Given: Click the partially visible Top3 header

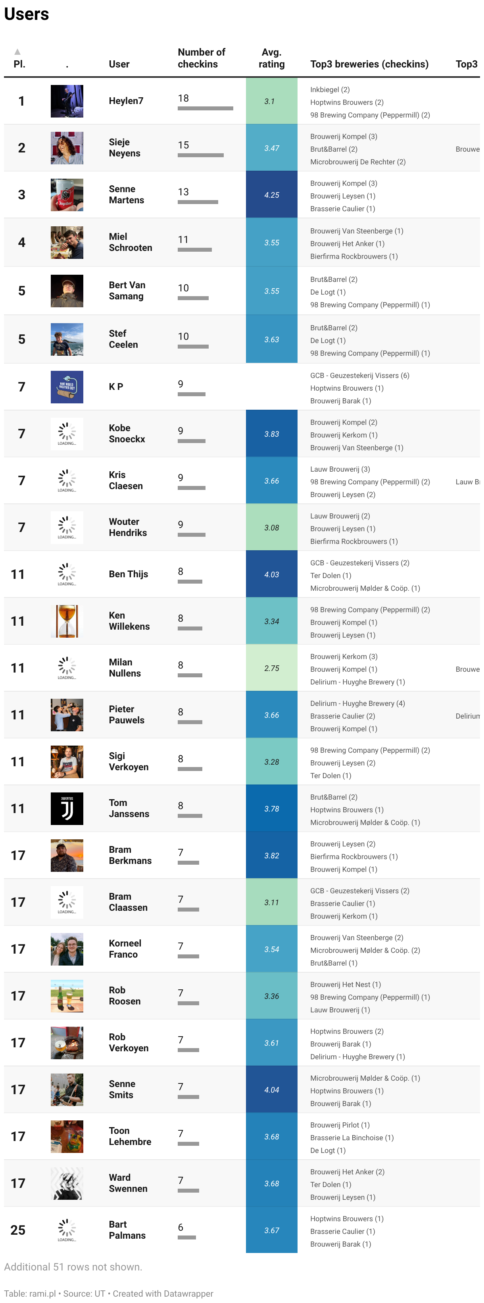Looking at the screenshot, I should point(466,64).
